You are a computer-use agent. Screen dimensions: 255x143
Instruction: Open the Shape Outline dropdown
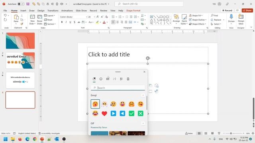(x=198, y=20)
